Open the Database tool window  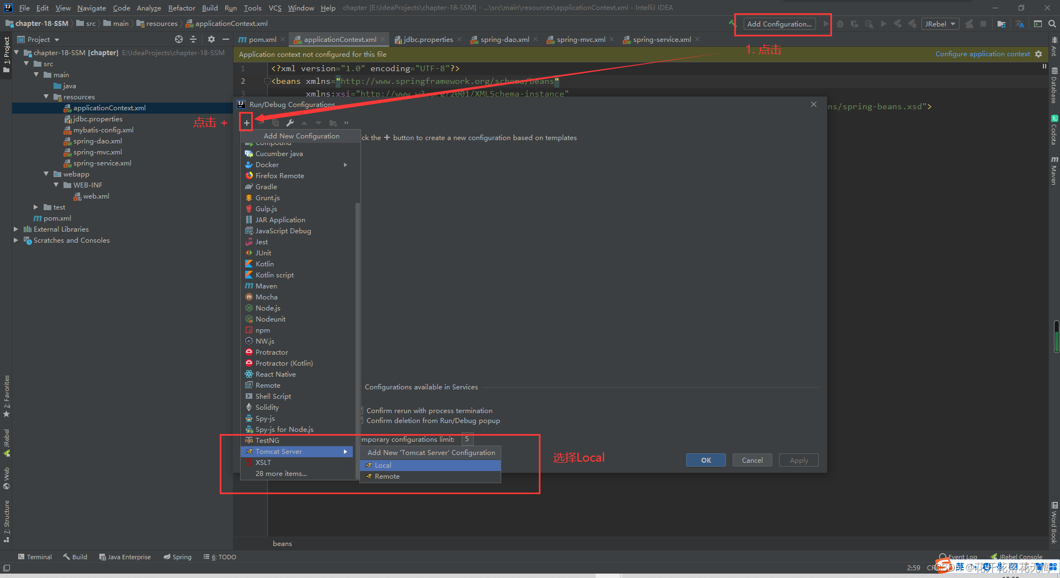coord(1054,85)
